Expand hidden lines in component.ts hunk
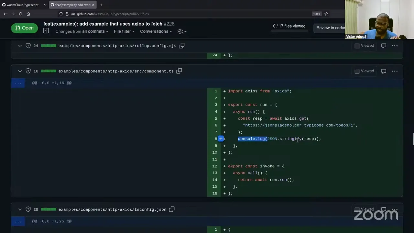Screen dimensions: 414x233 tap(18, 83)
